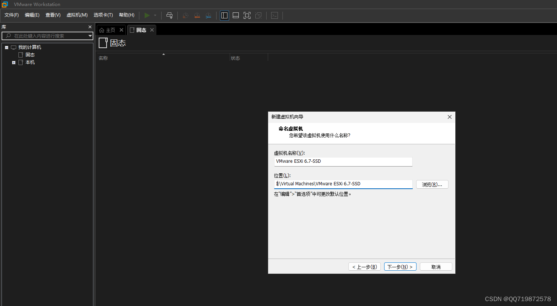The width and height of the screenshot is (557, 306).
Task: Toggle the thumbnail bar view icon
Action: point(236,15)
